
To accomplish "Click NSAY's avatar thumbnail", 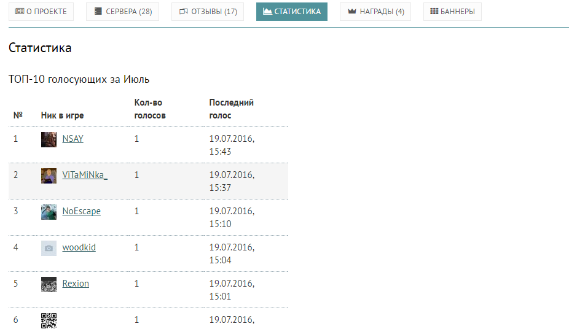I will (x=49, y=139).
